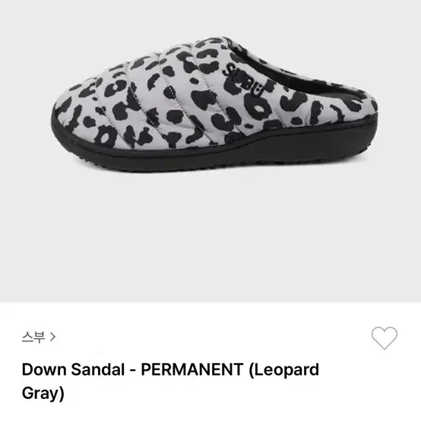
Task: Click the empty gray area below the slipper
Action: click(210, 236)
